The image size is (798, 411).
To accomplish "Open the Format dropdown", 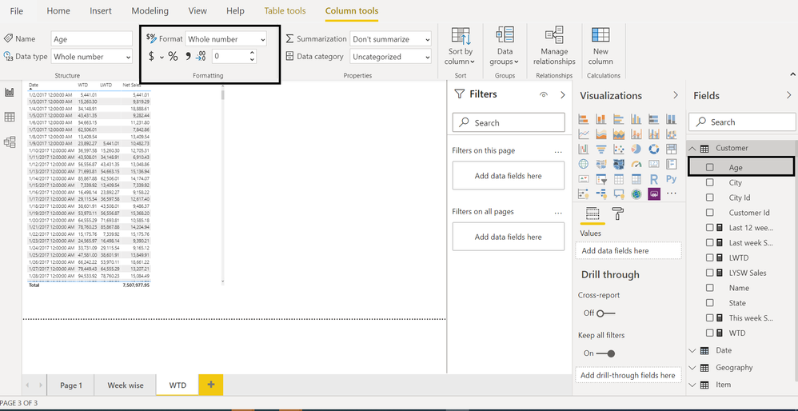I will coord(226,38).
